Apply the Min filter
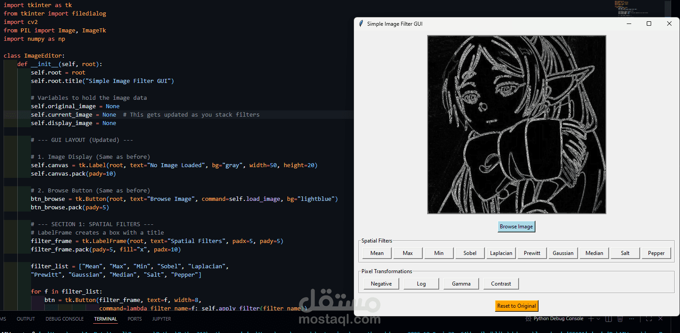680x333 pixels. (x=439, y=253)
